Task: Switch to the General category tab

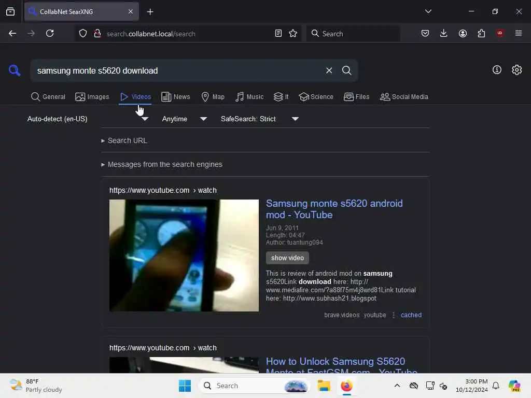Action: [48, 97]
